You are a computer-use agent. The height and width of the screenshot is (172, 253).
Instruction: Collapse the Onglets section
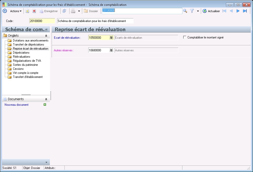pos(46,36)
